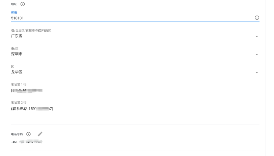Click the 龙华区 district selection
Screen dimensions: 274x156
pyautogui.click(x=17, y=72)
